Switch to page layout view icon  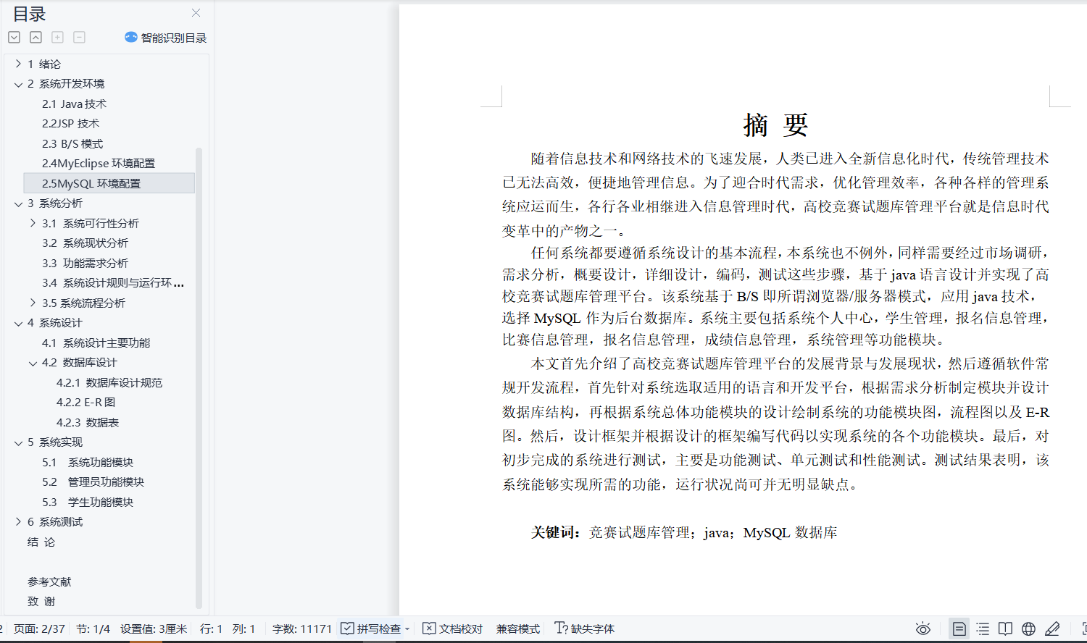click(x=959, y=629)
